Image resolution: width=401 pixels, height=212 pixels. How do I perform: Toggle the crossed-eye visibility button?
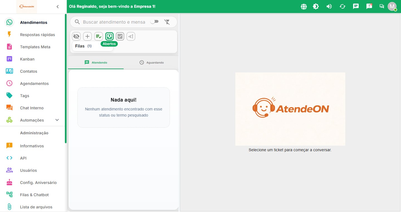coord(76,36)
